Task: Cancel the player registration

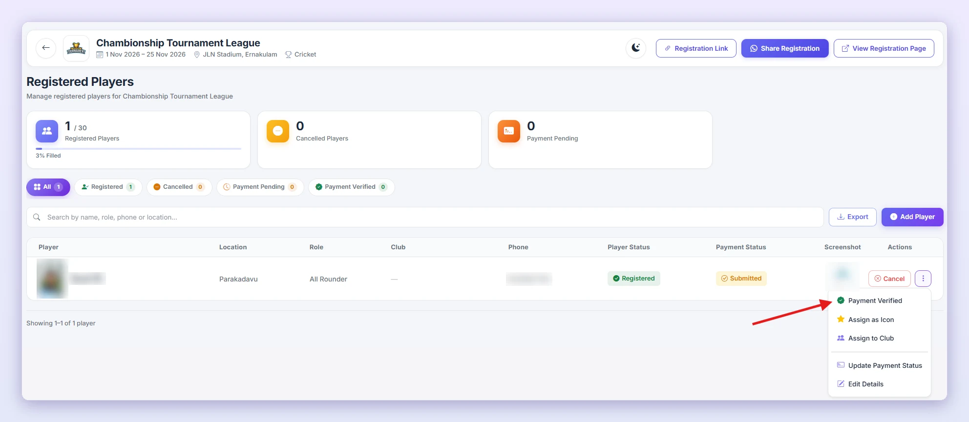Action: tap(889, 279)
